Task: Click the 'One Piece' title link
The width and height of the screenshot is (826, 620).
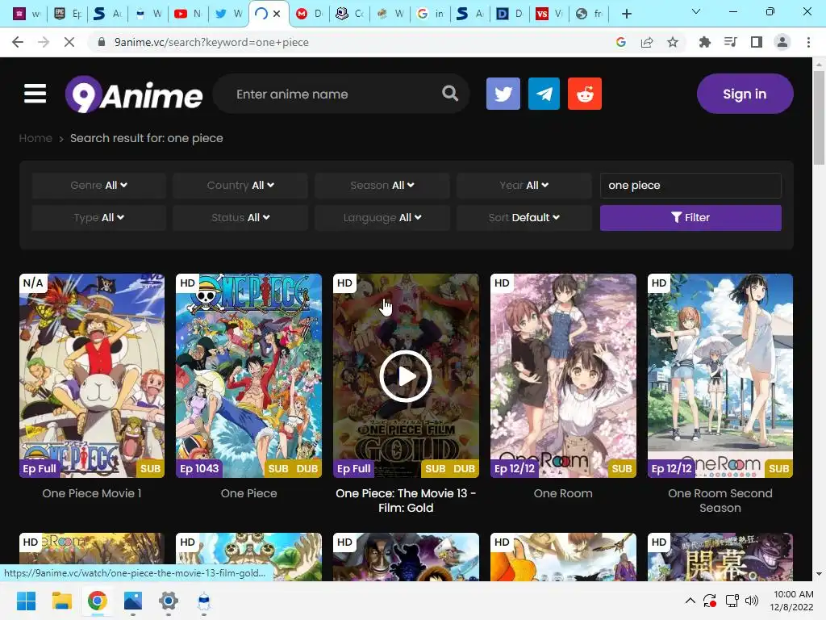Action: (248, 493)
